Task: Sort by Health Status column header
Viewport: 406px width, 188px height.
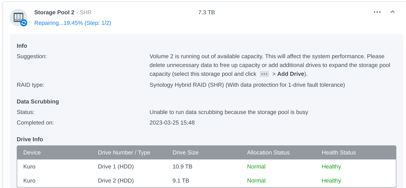Action: (x=339, y=153)
